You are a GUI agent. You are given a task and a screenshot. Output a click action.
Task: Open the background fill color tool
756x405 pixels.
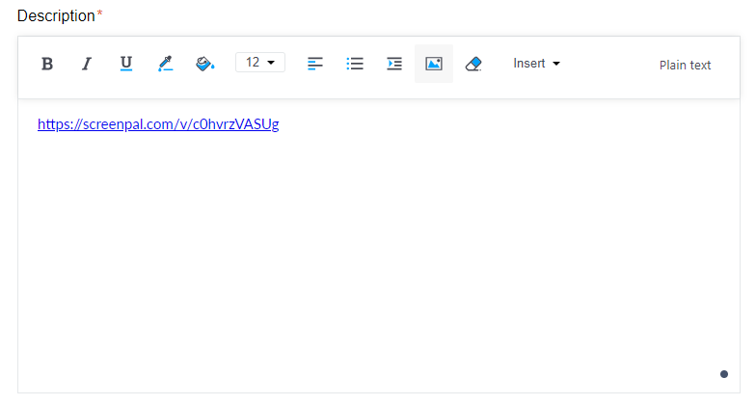point(204,64)
